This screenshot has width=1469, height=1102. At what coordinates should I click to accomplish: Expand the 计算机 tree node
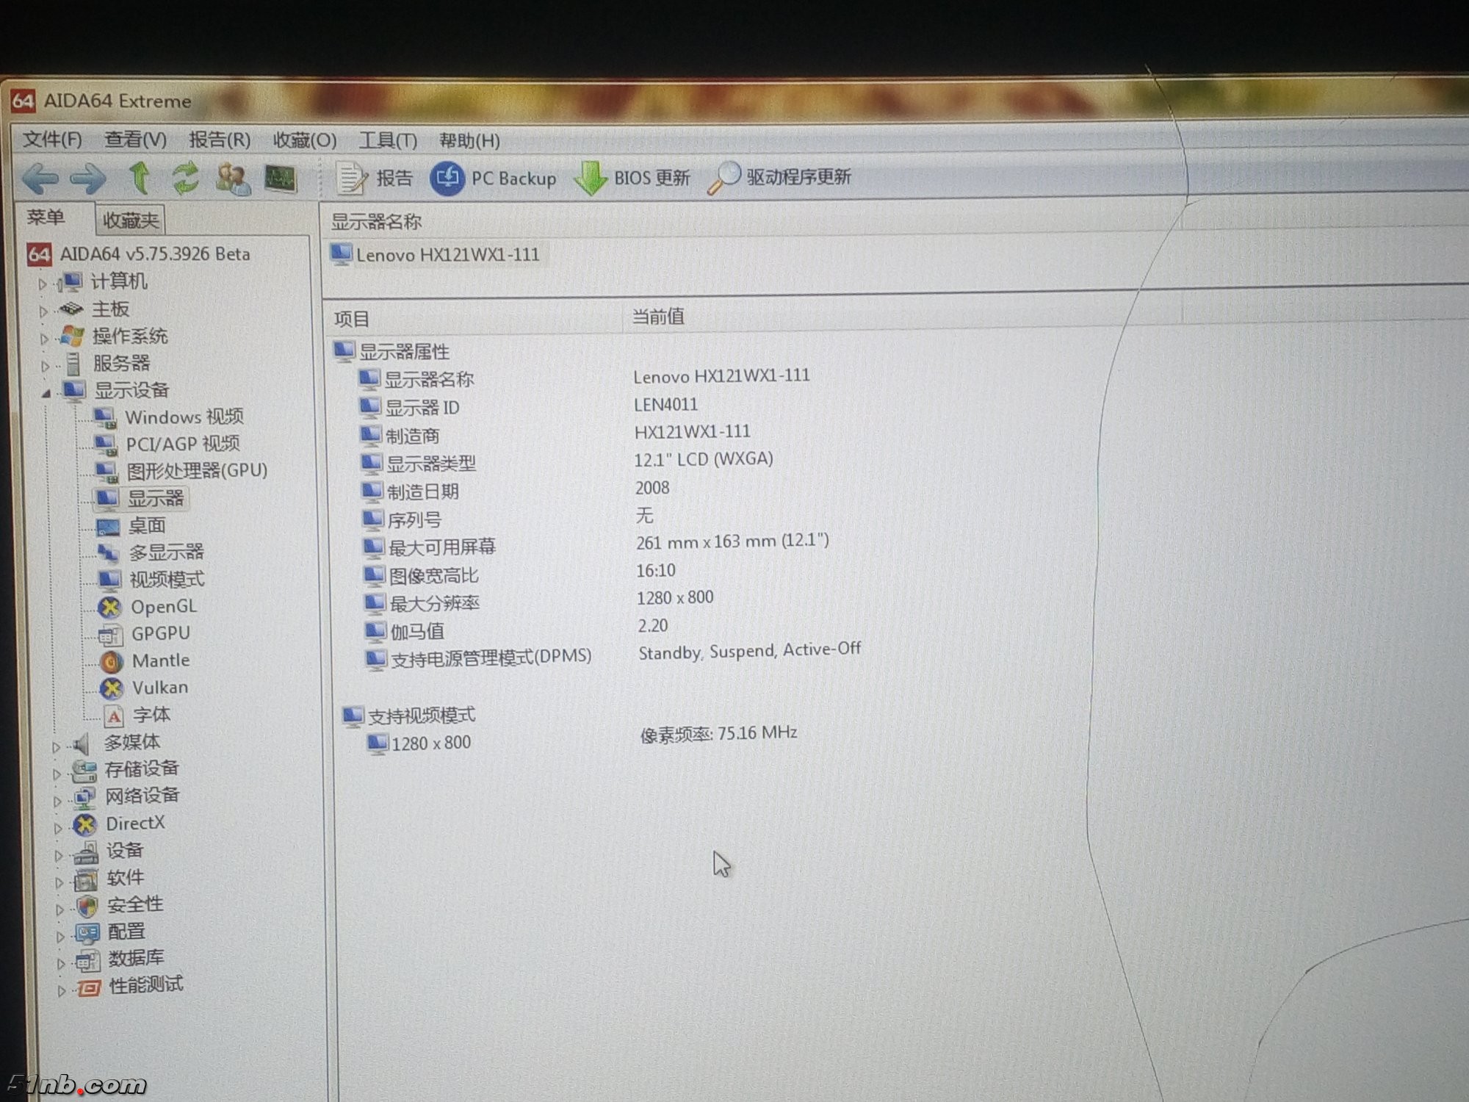(x=42, y=283)
